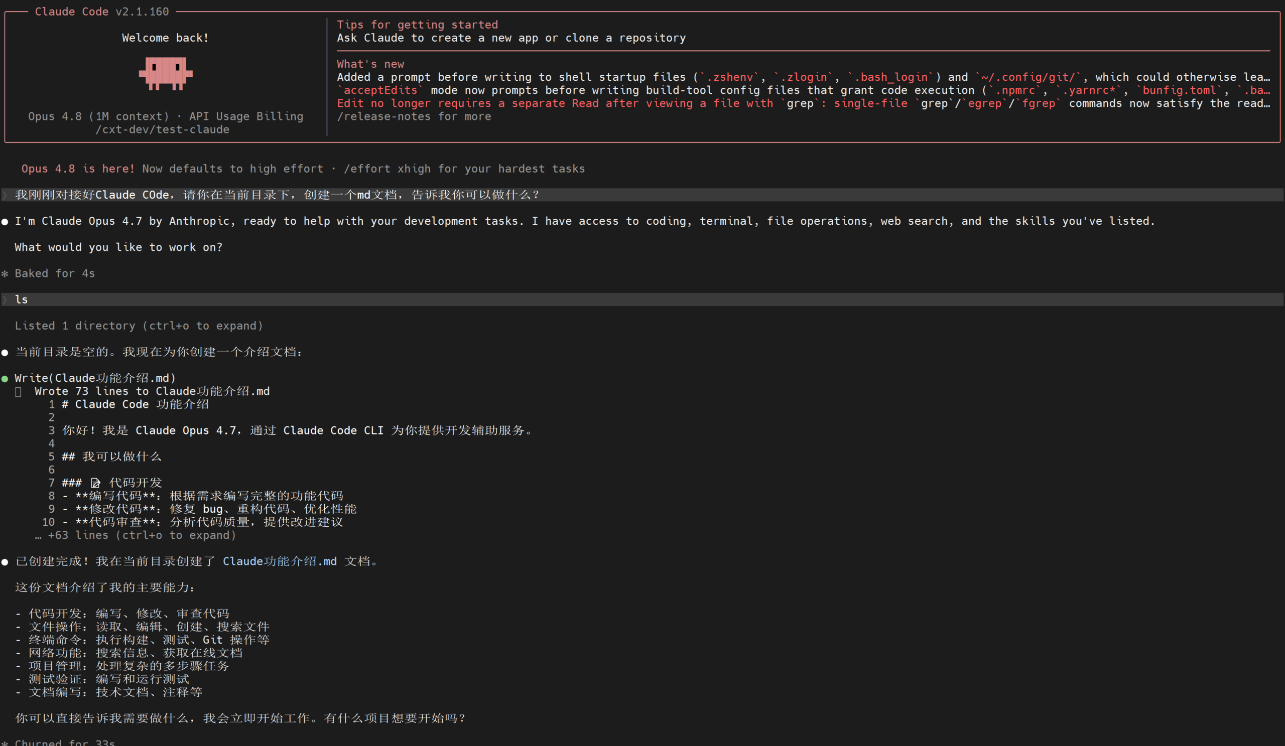
Task: Click line 8 '**编写代码**'
Action: (203, 496)
